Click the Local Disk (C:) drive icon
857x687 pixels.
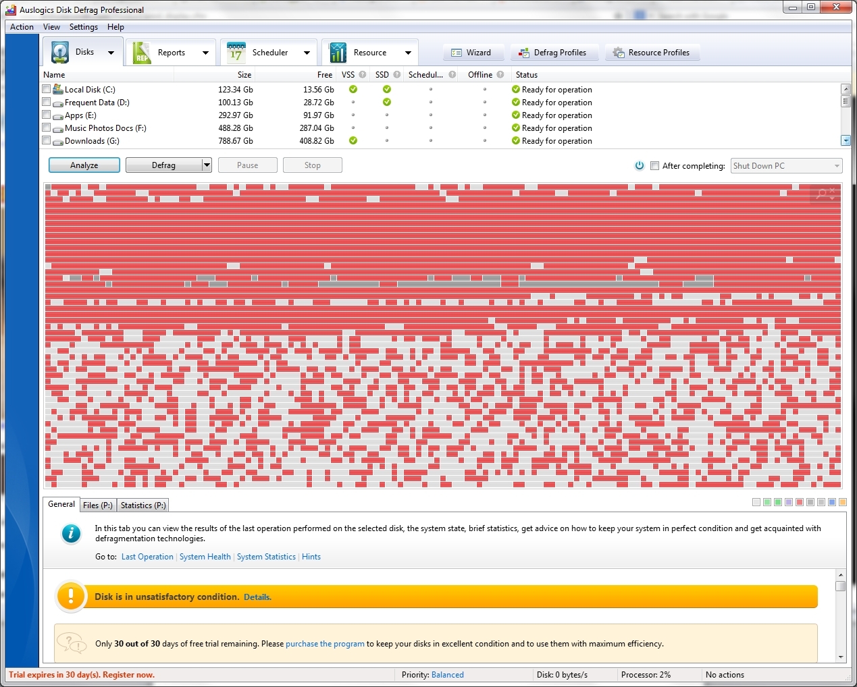(x=58, y=89)
